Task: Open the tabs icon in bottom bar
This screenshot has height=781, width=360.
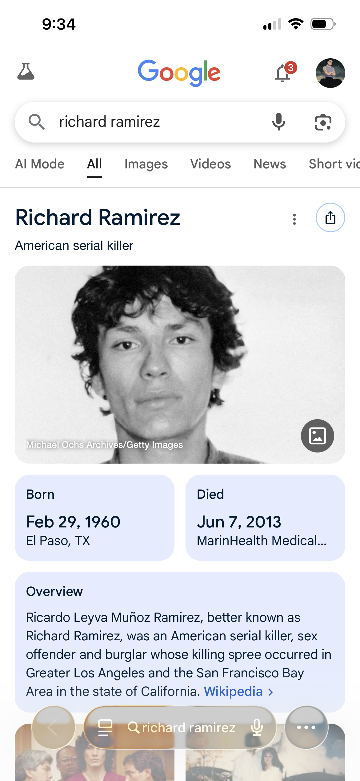Action: click(x=105, y=727)
